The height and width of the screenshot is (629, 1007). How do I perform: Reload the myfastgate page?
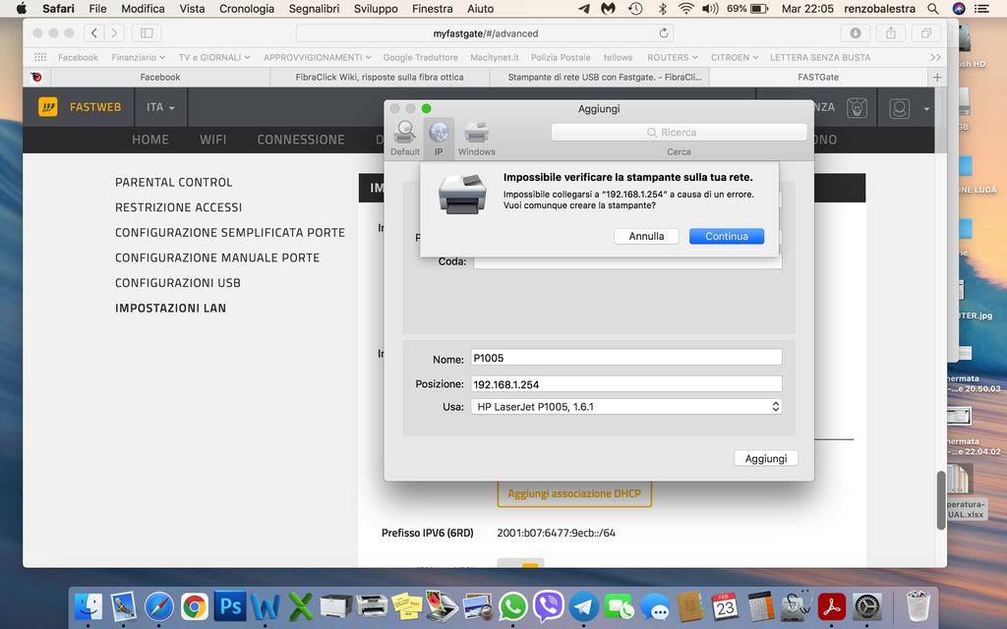coord(666,33)
